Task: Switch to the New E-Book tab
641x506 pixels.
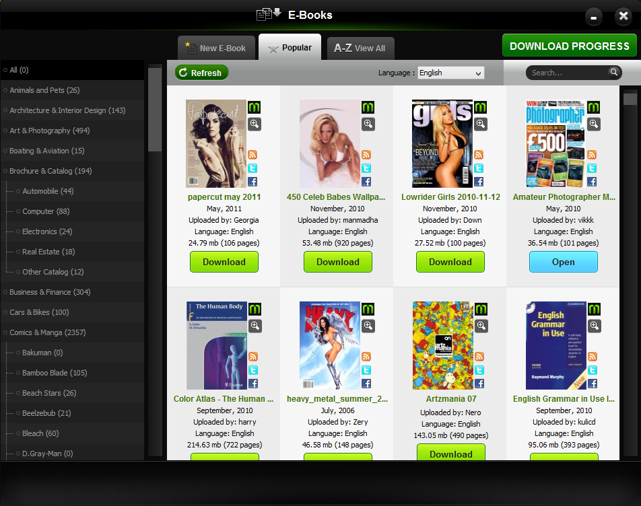Action: click(x=216, y=48)
